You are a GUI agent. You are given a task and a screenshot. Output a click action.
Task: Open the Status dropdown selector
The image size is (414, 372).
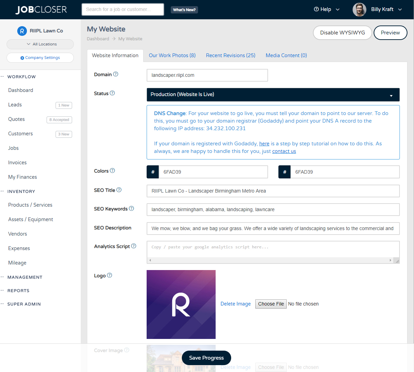[273, 94]
